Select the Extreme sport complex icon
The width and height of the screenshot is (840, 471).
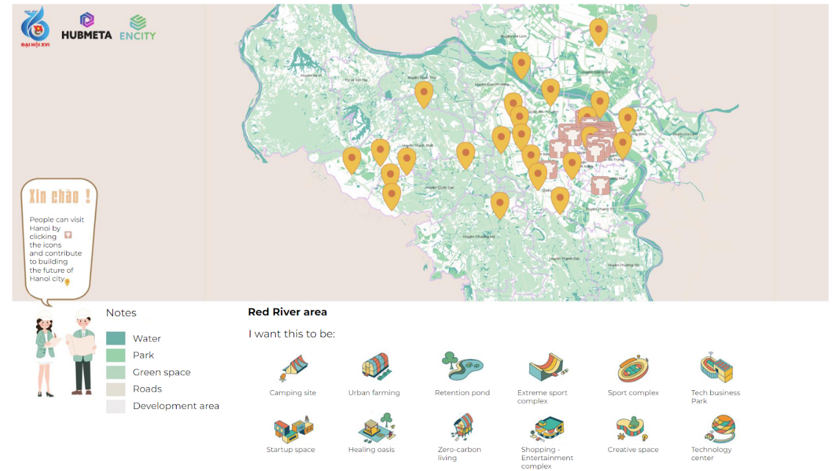pyautogui.click(x=548, y=367)
